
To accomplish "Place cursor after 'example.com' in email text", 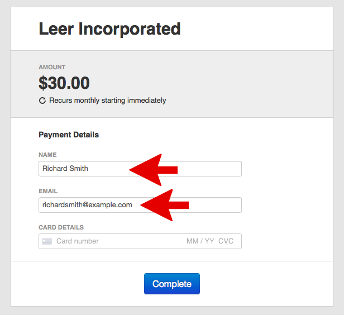I will (133, 205).
